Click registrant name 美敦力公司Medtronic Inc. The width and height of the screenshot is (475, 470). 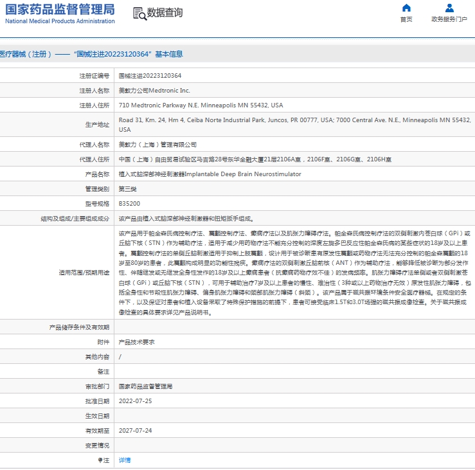point(154,91)
